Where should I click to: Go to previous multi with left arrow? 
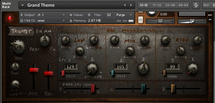[x=125, y=5]
